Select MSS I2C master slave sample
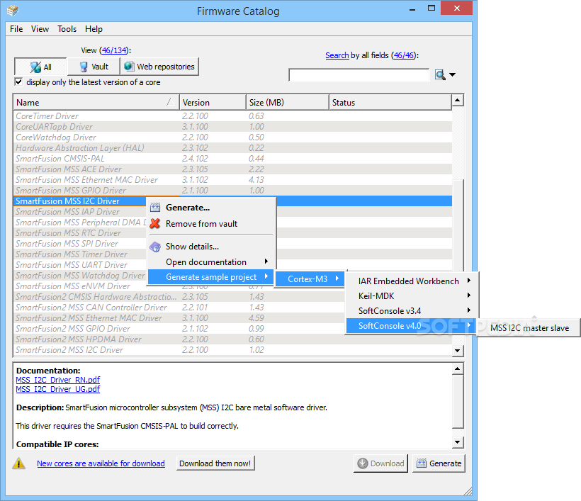Image resolution: width=581 pixels, height=501 pixels. (x=529, y=328)
